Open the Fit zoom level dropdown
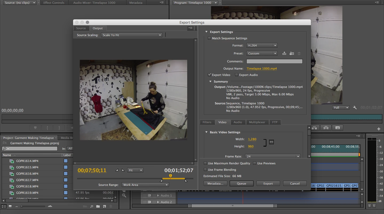This screenshot has height=214, width=384. (135, 170)
